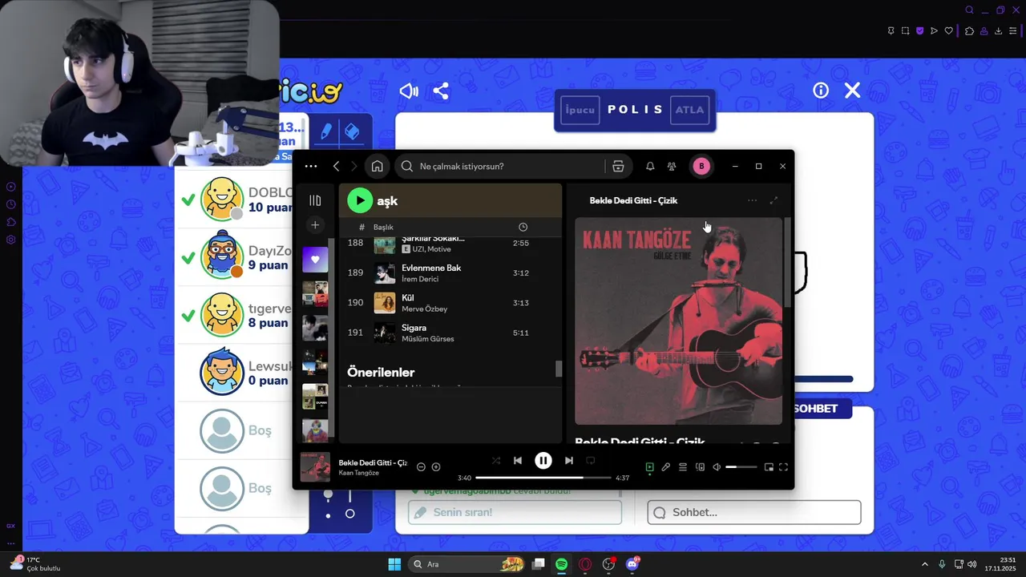Open Windows Start menu

point(394,564)
